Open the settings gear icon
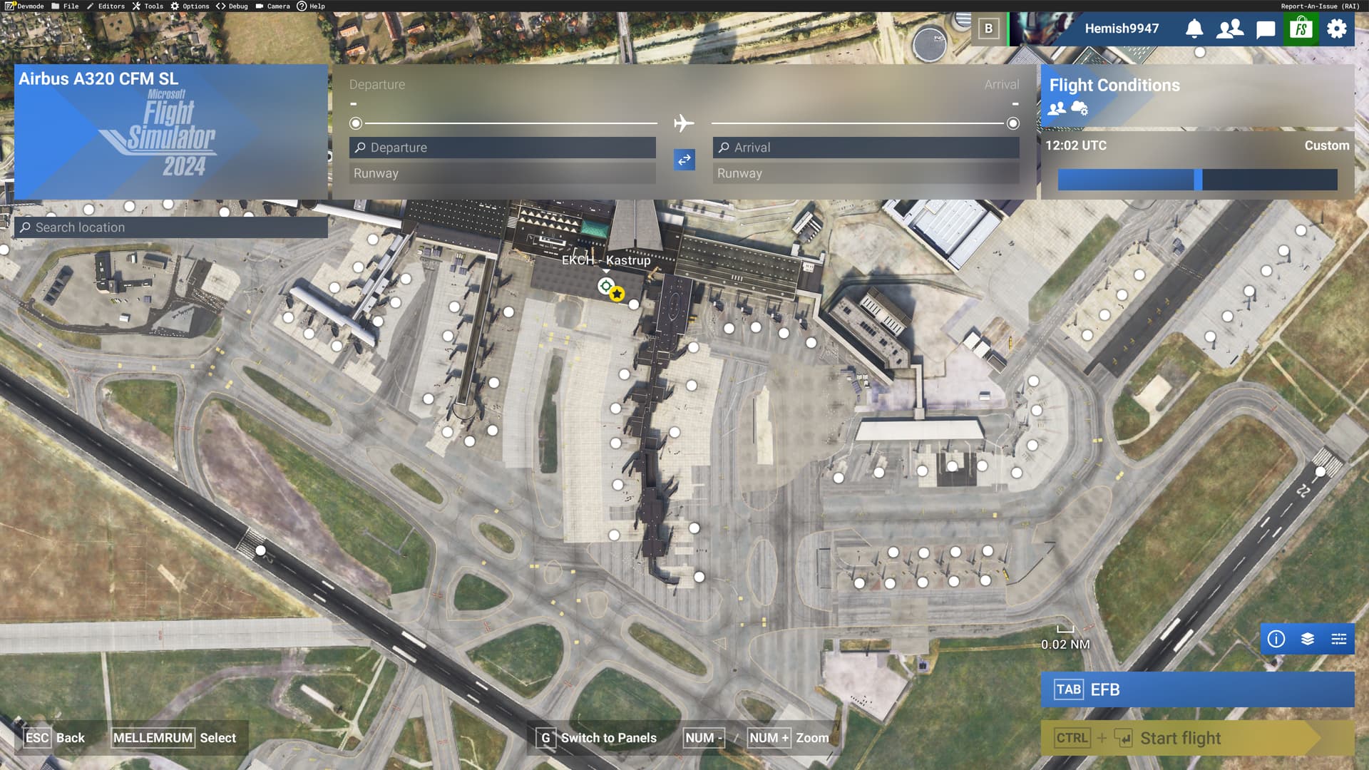Image resolution: width=1369 pixels, height=770 pixels. tap(1337, 29)
